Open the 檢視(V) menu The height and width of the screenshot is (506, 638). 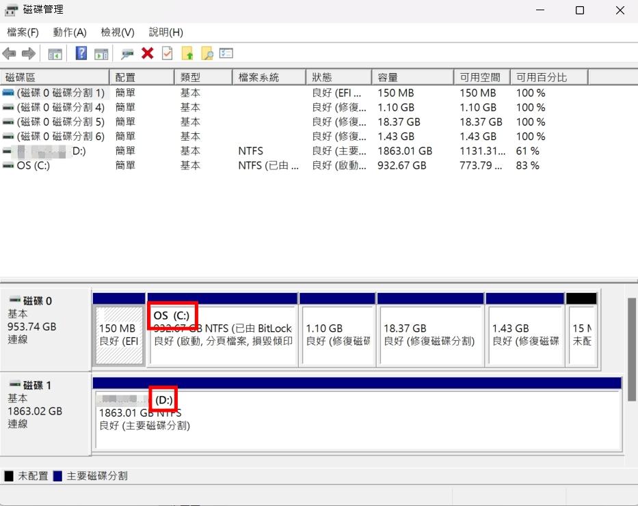click(x=117, y=32)
